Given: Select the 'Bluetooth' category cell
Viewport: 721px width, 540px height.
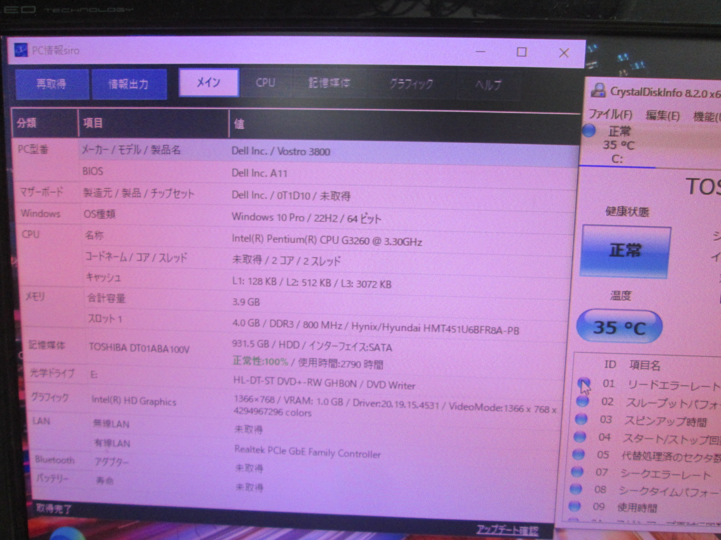Looking at the screenshot, I should click(x=55, y=459).
